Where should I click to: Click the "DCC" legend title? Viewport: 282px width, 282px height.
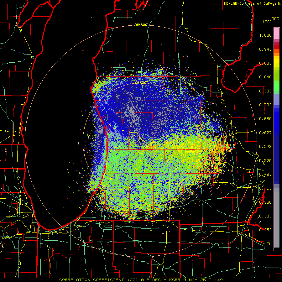pos(275,19)
